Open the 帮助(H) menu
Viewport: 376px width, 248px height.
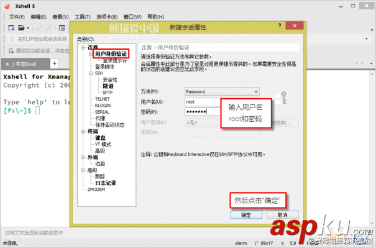coord(155,17)
